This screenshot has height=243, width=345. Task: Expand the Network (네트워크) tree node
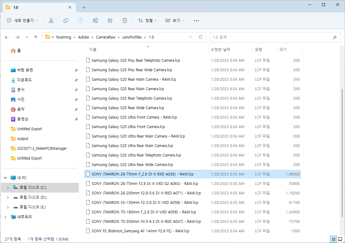(x=6, y=217)
